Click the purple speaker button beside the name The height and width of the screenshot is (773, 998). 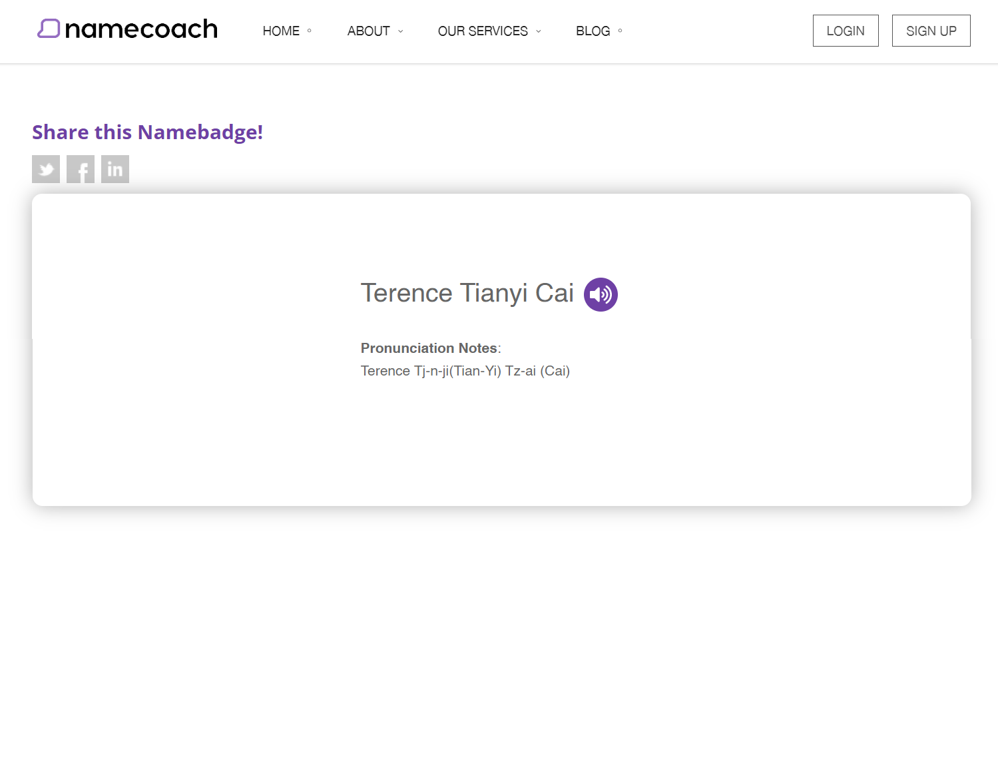[x=600, y=294]
